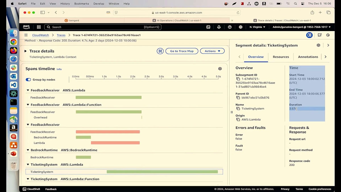Collapse TicketingSystem AWS::Lambda group

click(x=28, y=165)
